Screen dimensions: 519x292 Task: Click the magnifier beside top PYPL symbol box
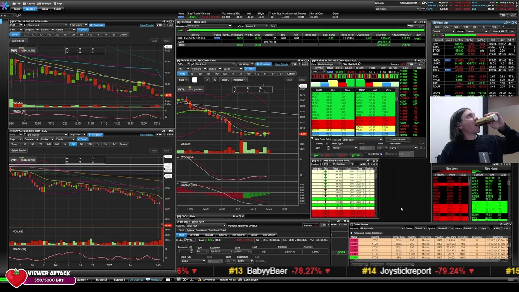[x=19, y=15]
